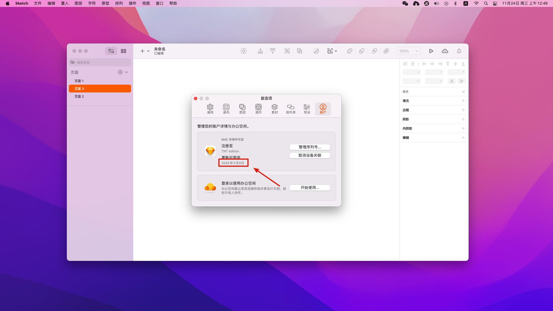
Task: Click the 取消设备关联 button
Action: 310,155
